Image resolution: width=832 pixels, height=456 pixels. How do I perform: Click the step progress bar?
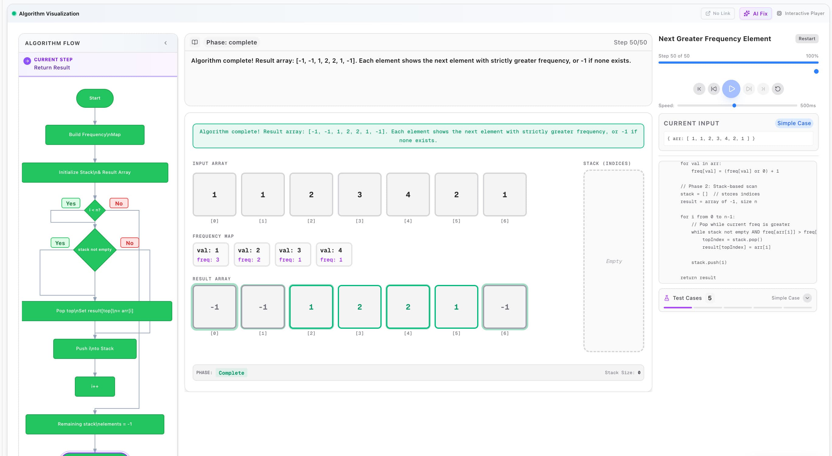point(738,63)
